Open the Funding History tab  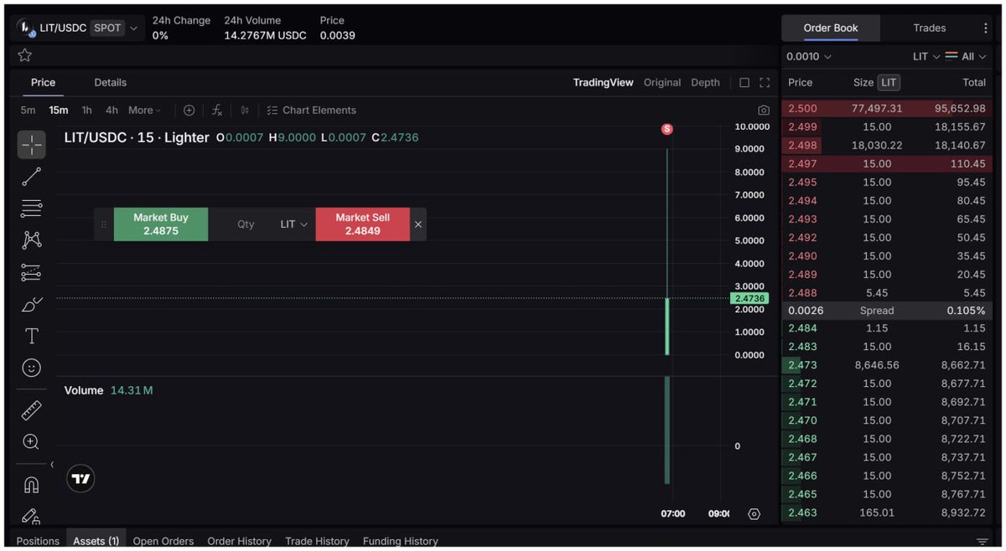click(x=401, y=541)
